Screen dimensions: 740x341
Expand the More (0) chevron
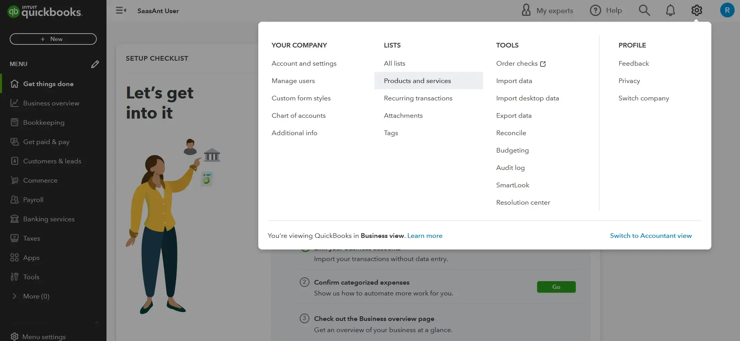coord(14,296)
